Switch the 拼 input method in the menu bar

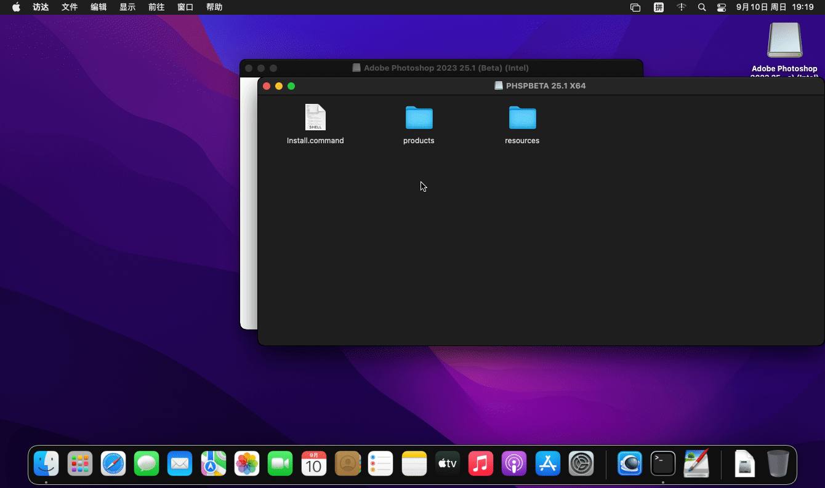(x=659, y=7)
